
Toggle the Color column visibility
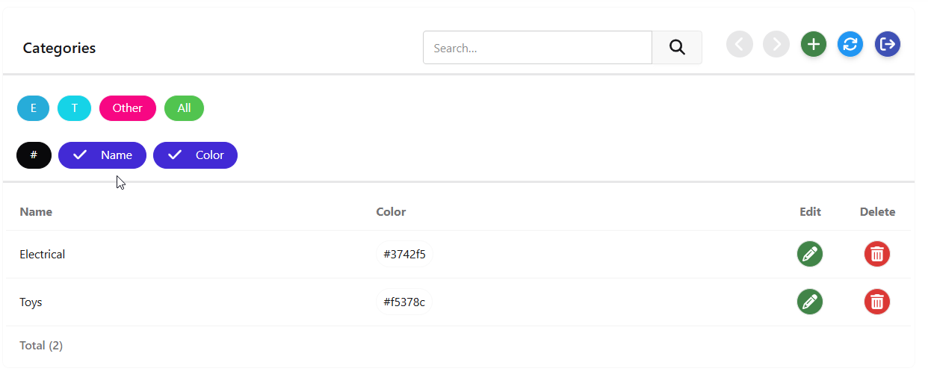pos(195,155)
